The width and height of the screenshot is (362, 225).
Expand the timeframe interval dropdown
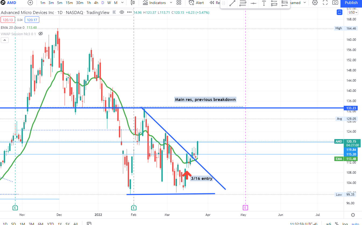coord(123,3)
